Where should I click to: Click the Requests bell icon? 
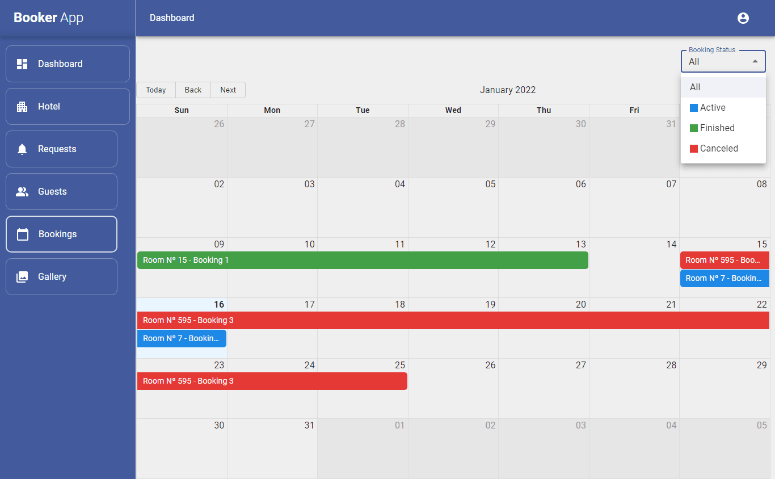pyautogui.click(x=22, y=149)
